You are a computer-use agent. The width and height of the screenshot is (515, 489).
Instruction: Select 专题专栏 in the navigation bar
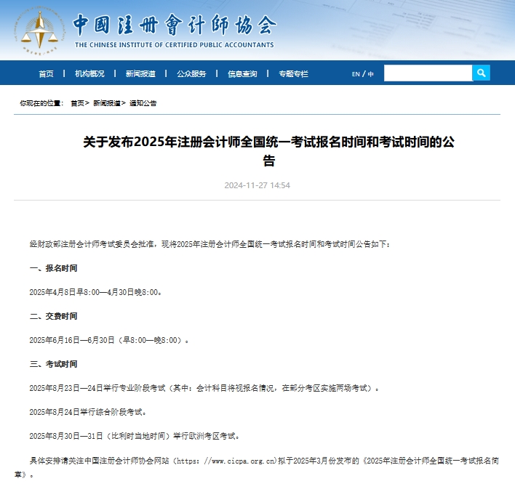click(293, 74)
